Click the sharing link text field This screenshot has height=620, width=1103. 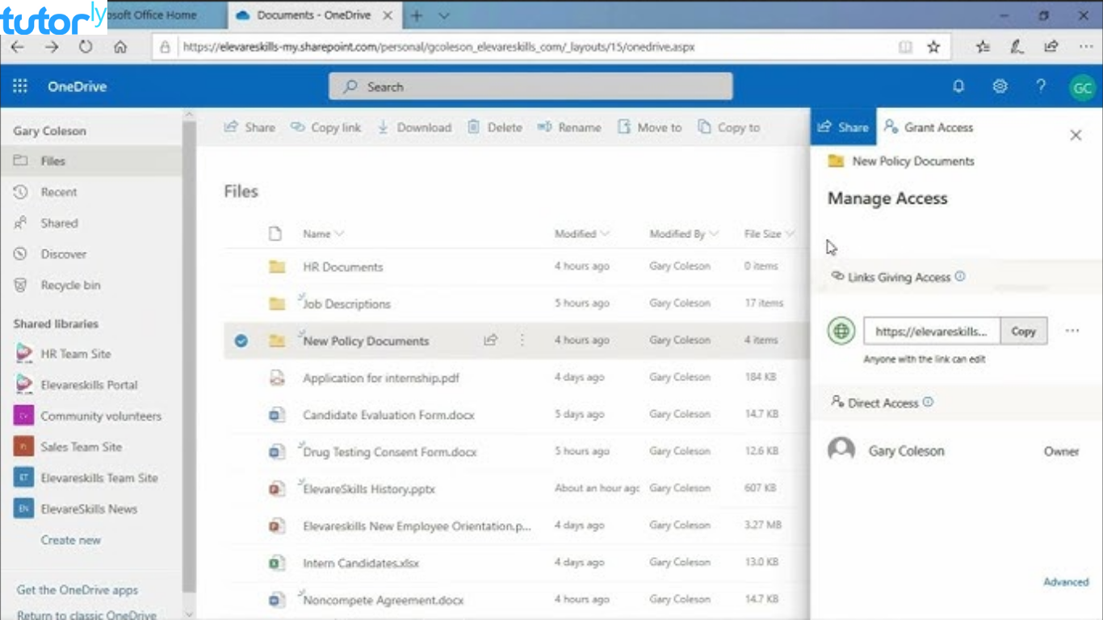click(932, 331)
